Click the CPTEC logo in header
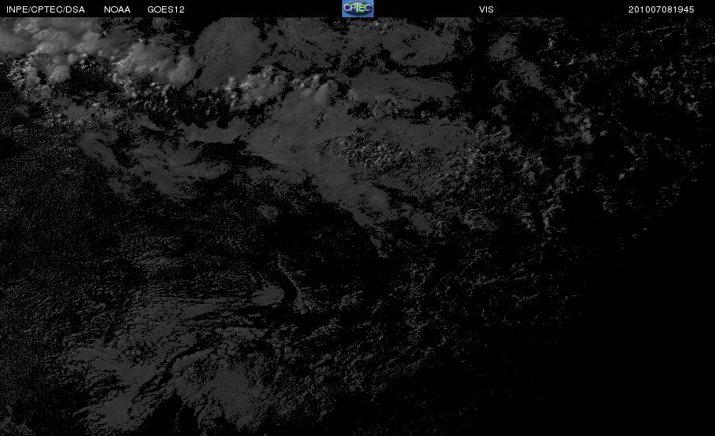This screenshot has height=436, width=715. pos(357,8)
